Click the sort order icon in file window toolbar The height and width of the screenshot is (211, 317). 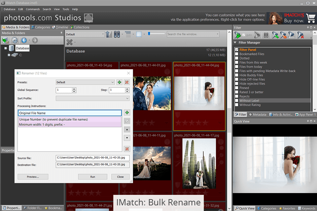tap(109, 34)
